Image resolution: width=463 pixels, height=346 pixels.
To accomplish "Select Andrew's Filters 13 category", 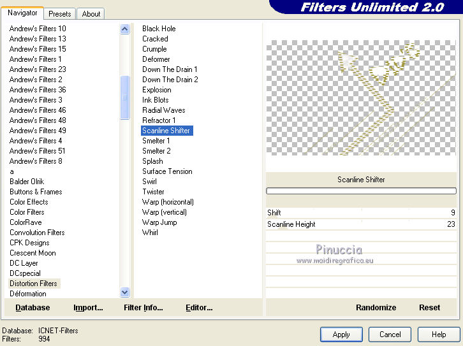I will (38, 39).
